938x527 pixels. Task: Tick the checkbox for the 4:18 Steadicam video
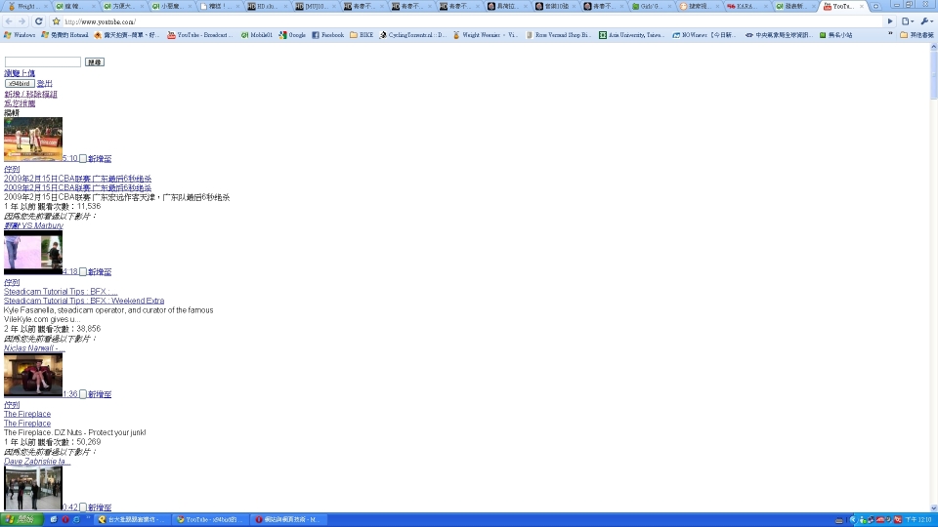pos(83,272)
